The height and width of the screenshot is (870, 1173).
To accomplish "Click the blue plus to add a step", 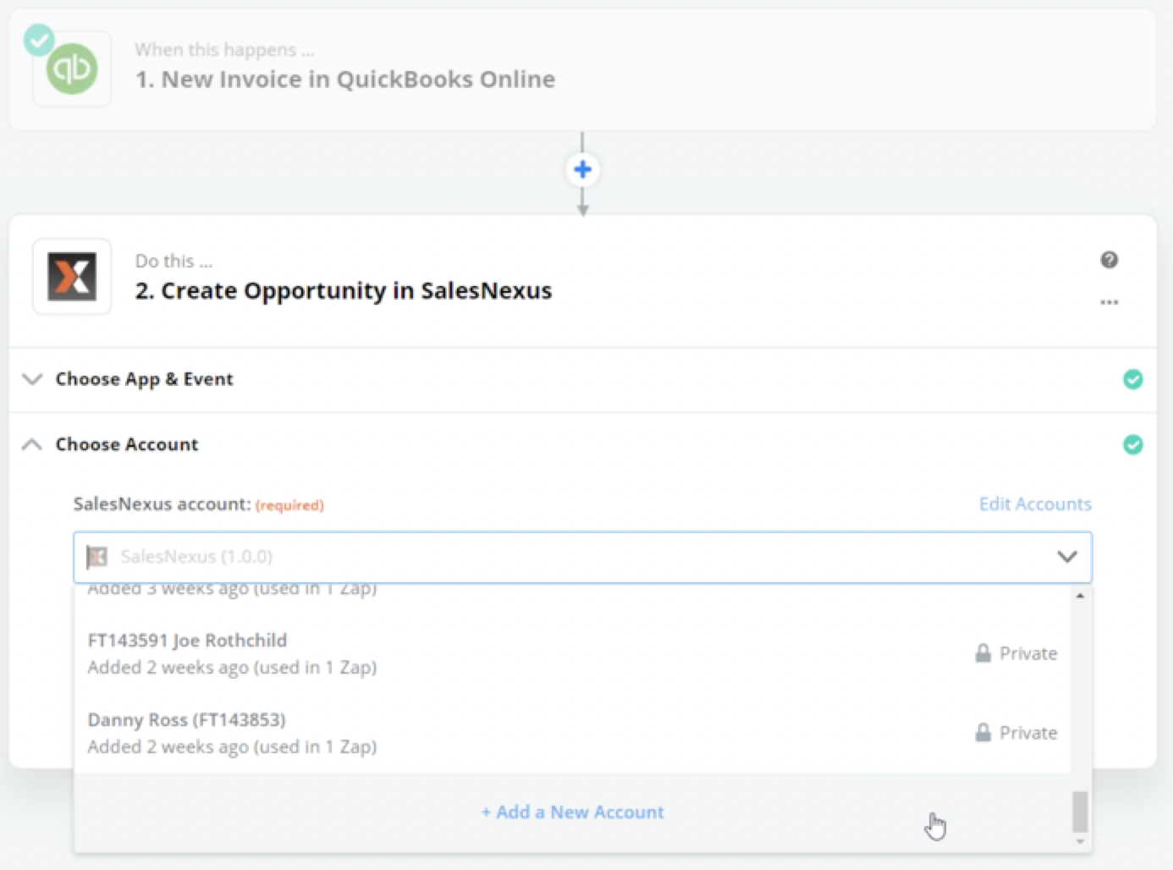I will (582, 170).
